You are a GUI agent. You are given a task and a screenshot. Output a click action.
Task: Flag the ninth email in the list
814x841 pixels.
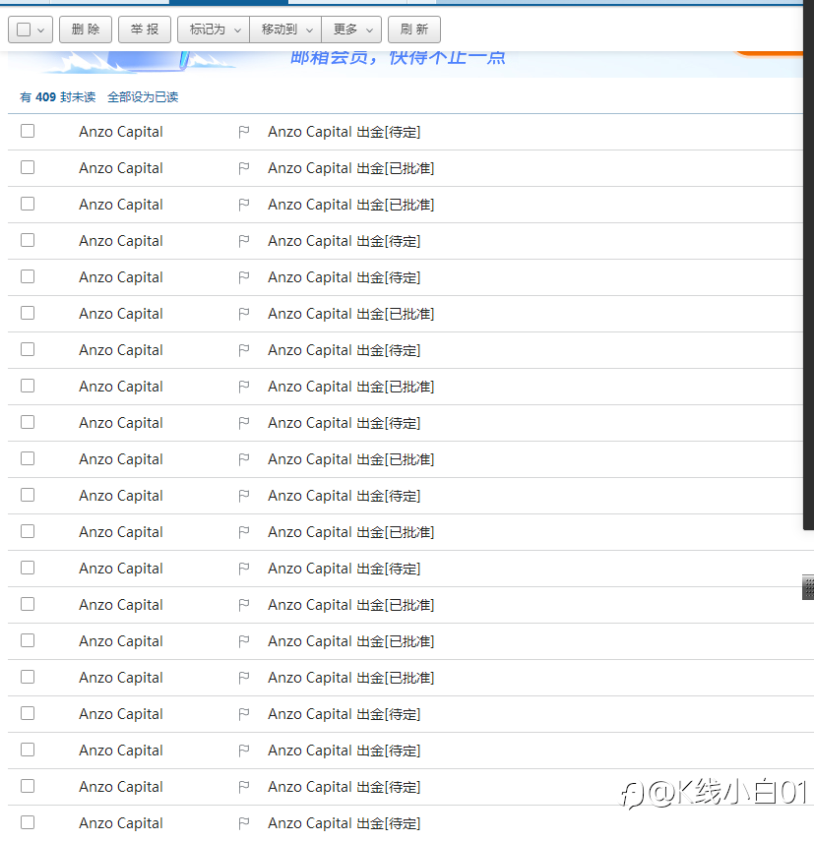point(244,423)
